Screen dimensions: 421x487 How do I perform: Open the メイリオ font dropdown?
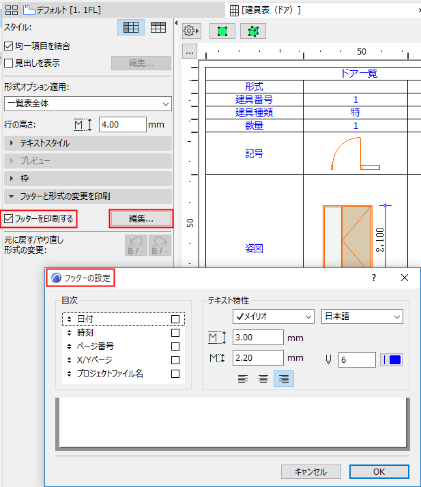274,316
